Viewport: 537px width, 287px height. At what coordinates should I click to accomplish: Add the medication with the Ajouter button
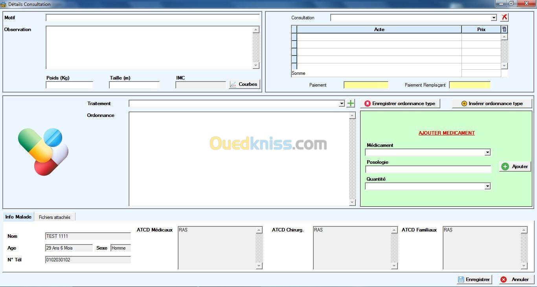click(x=515, y=167)
